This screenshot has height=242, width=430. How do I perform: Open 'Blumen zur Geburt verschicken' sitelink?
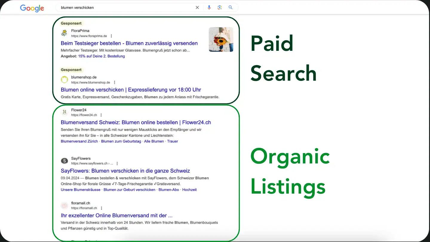pos(129,190)
